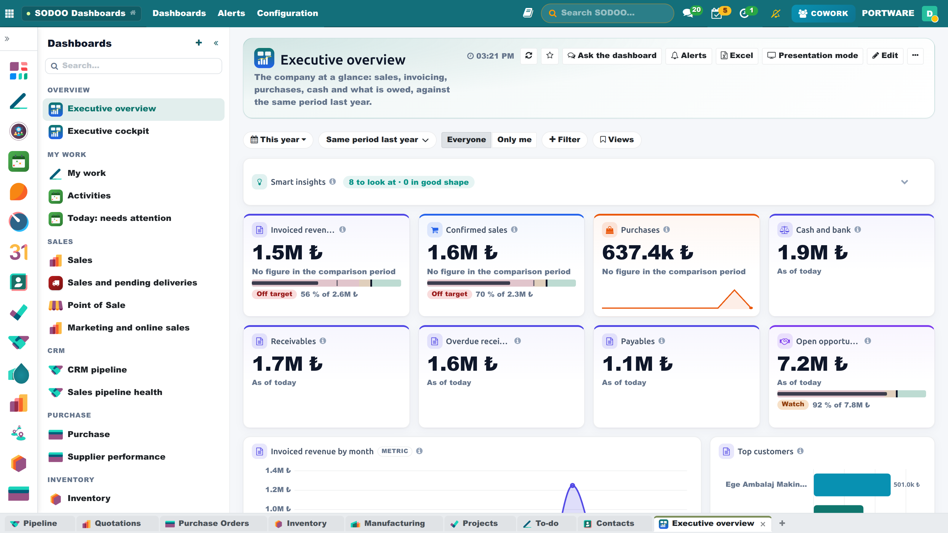Image resolution: width=948 pixels, height=533 pixels.
Task: Click the Open opportunities target progress bar
Action: [x=851, y=394]
